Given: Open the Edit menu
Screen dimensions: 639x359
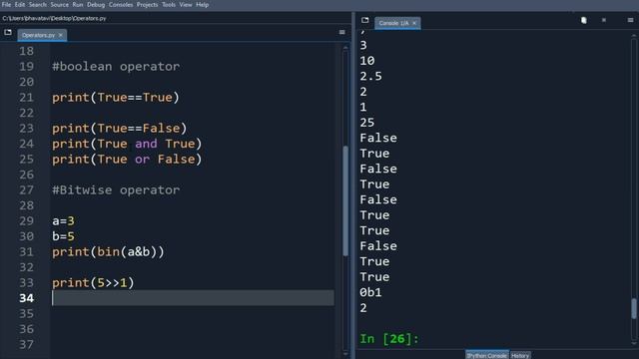Looking at the screenshot, I should pyautogui.click(x=20, y=4).
